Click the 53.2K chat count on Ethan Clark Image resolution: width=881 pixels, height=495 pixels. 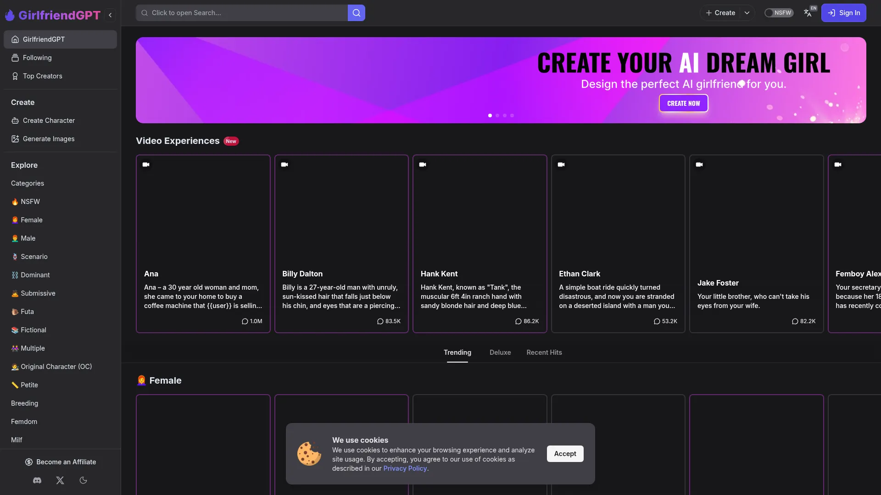[x=665, y=321]
